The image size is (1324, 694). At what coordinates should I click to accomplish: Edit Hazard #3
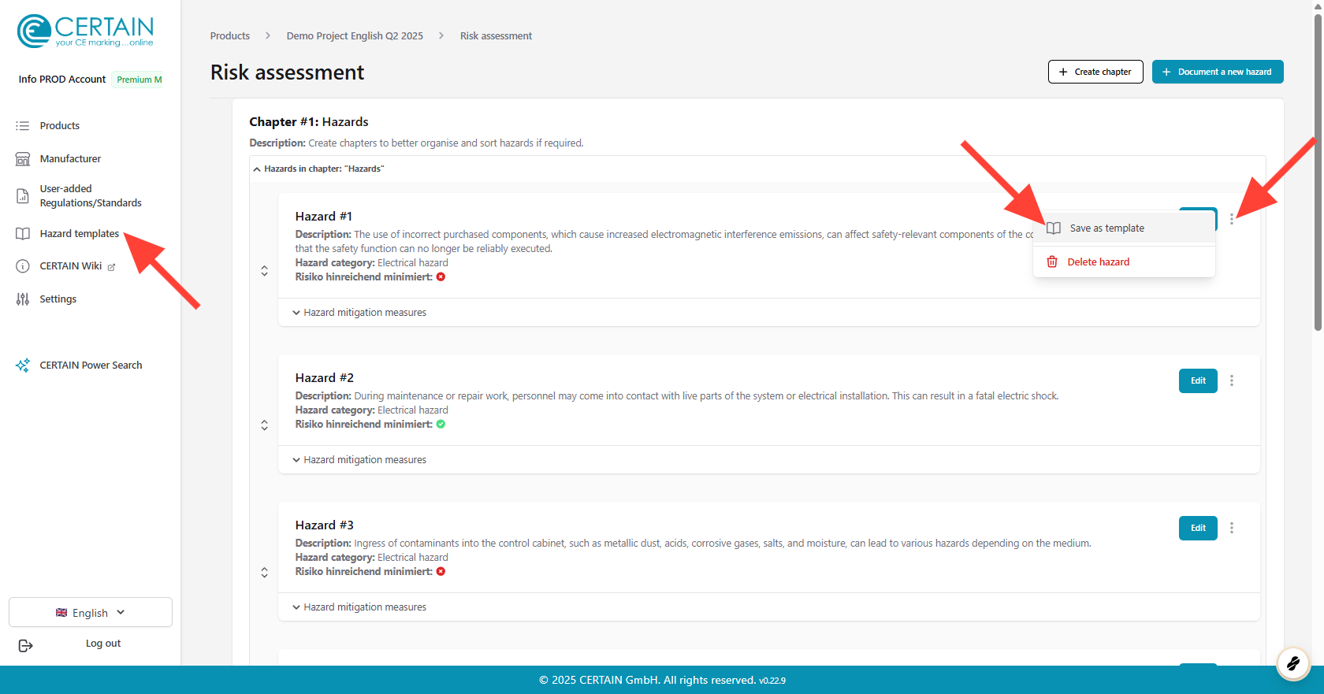pos(1198,528)
